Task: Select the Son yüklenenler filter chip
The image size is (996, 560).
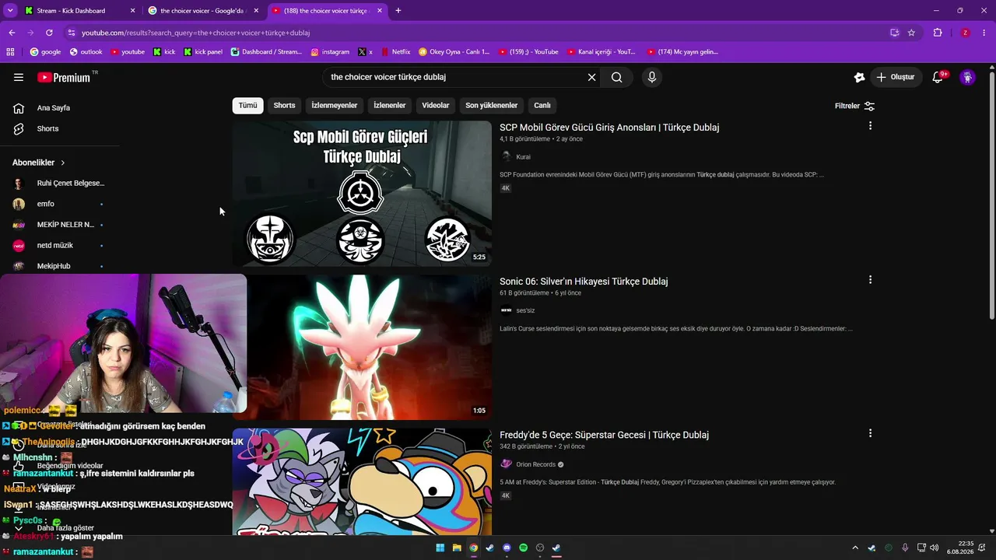Action: [x=492, y=106]
